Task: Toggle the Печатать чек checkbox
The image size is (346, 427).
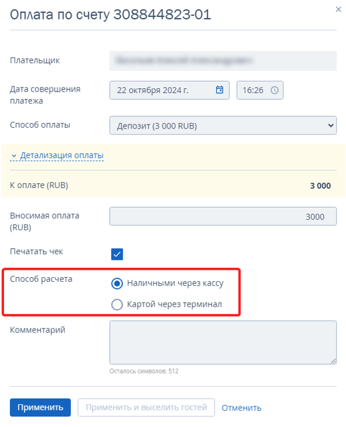Action: point(117,254)
